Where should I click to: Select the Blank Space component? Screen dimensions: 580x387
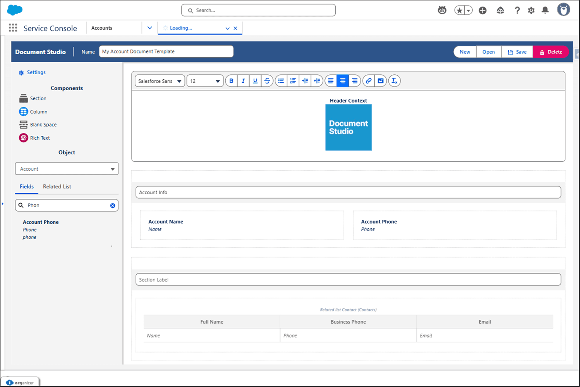click(38, 125)
